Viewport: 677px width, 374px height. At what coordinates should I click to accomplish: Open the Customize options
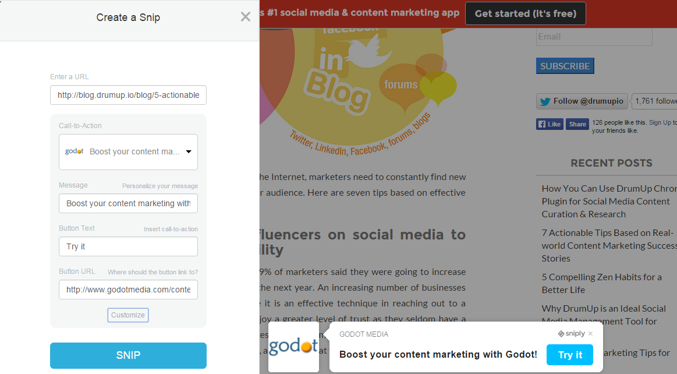[128, 315]
